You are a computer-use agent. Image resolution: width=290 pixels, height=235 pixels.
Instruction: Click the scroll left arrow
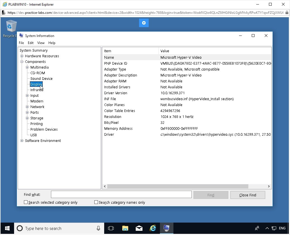105,186
